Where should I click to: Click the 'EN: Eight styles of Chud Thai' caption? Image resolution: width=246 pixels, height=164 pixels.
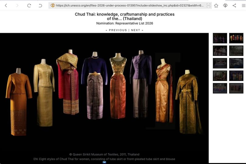coord(104,159)
